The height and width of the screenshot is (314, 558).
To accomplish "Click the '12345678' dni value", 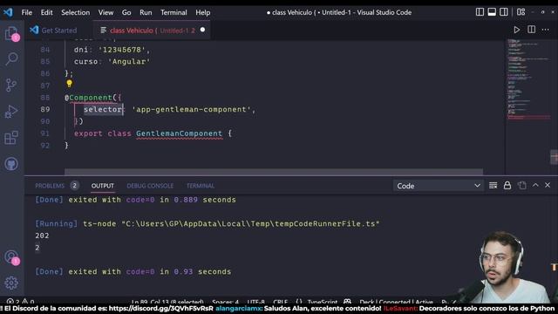I will click(122, 50).
